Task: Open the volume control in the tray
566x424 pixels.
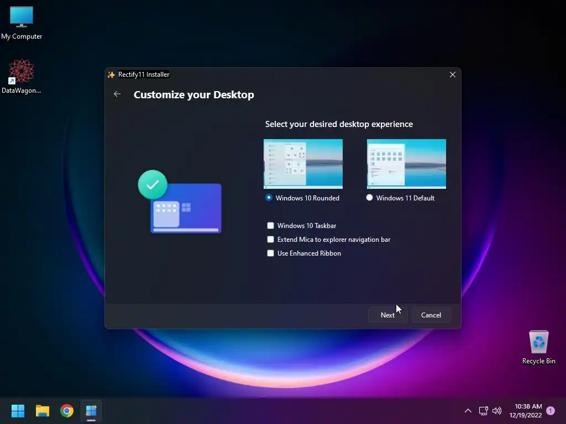Action: click(497, 411)
